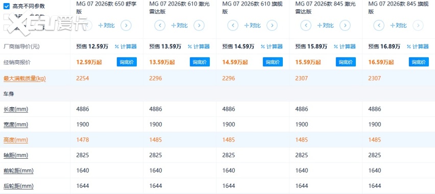Click right arrow under 650 舒享版
The image size is (435, 194).
tap(126, 26)
